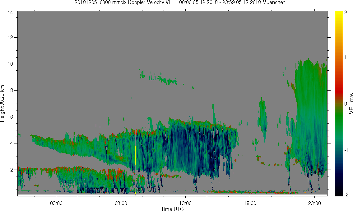Click the colorbar value 2 at top
This screenshot has height=211, width=353.
pos(346,13)
